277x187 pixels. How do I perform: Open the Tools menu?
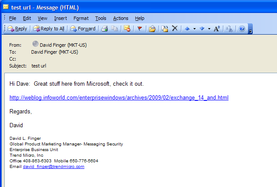tap(101, 18)
